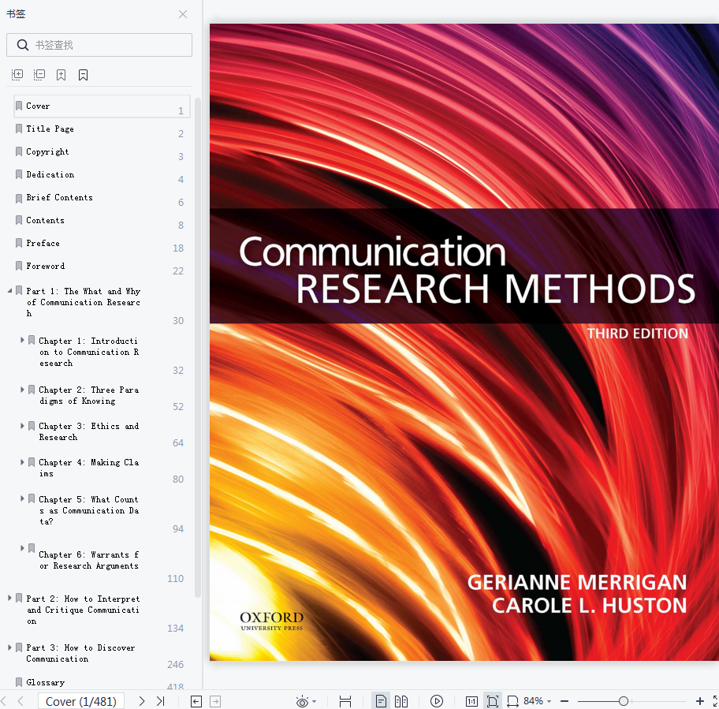The image size is (719, 709).
Task: Expand Part 3 How to Discover
Action: [9, 647]
